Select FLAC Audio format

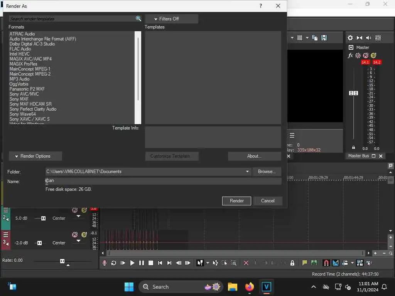[x=20, y=49]
